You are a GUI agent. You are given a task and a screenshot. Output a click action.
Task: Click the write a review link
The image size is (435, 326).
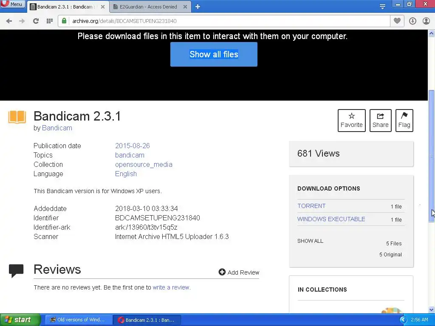coord(172,287)
